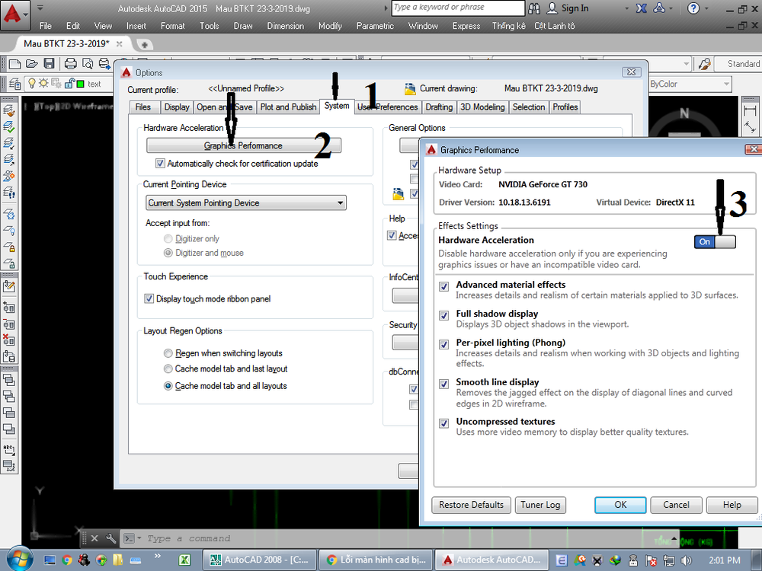
Task: Open Quick Access toolbar customize arrow
Action: click(40, 8)
